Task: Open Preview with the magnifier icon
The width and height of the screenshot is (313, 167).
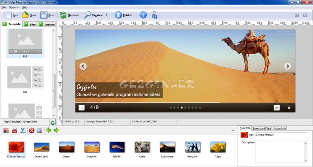Action: click(x=93, y=15)
